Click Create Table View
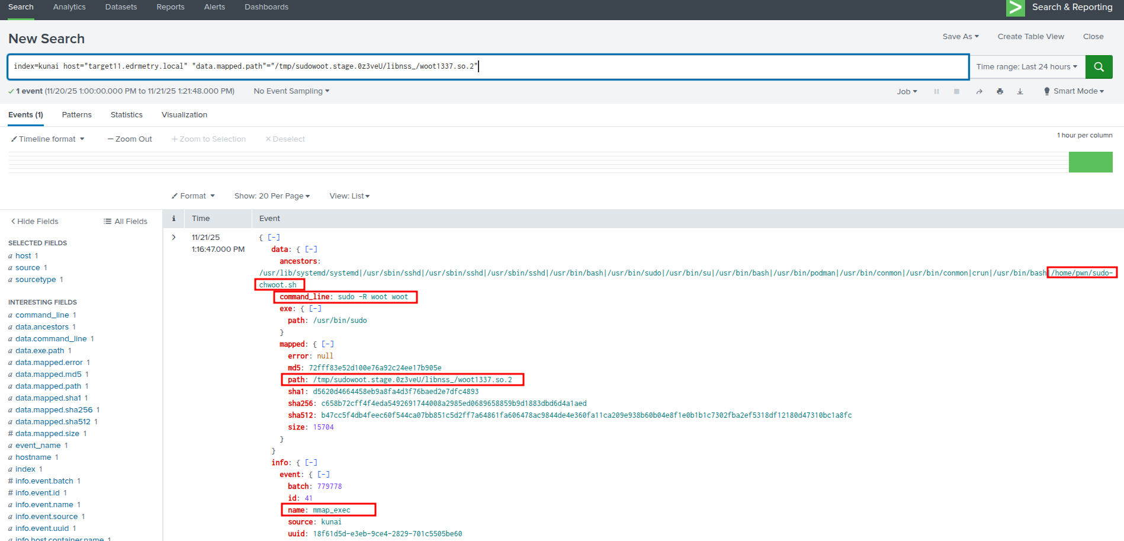Image resolution: width=1124 pixels, height=541 pixels. coord(1030,37)
